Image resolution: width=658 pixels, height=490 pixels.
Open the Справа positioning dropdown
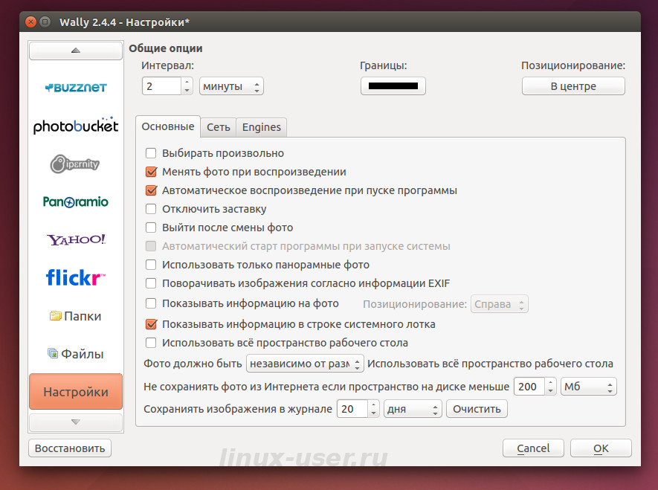499,303
